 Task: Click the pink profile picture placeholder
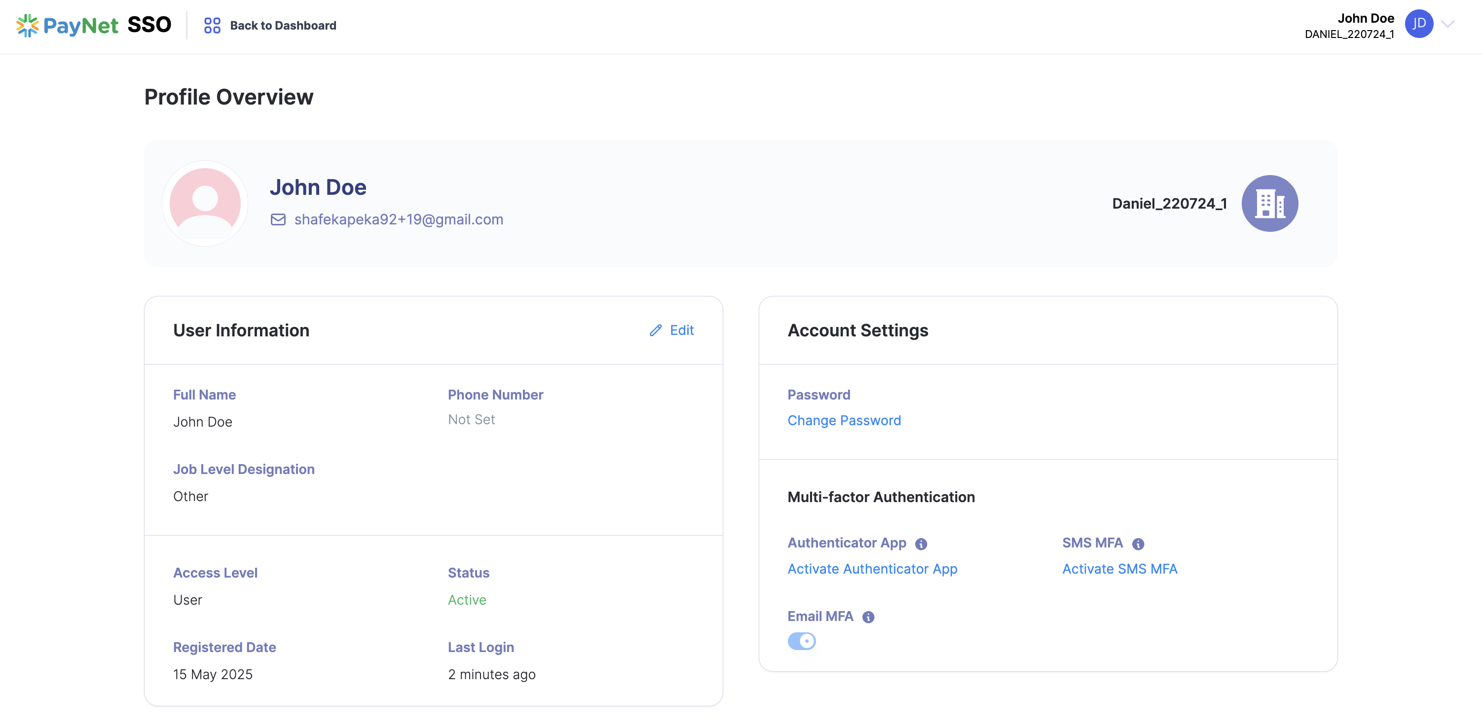(x=205, y=204)
